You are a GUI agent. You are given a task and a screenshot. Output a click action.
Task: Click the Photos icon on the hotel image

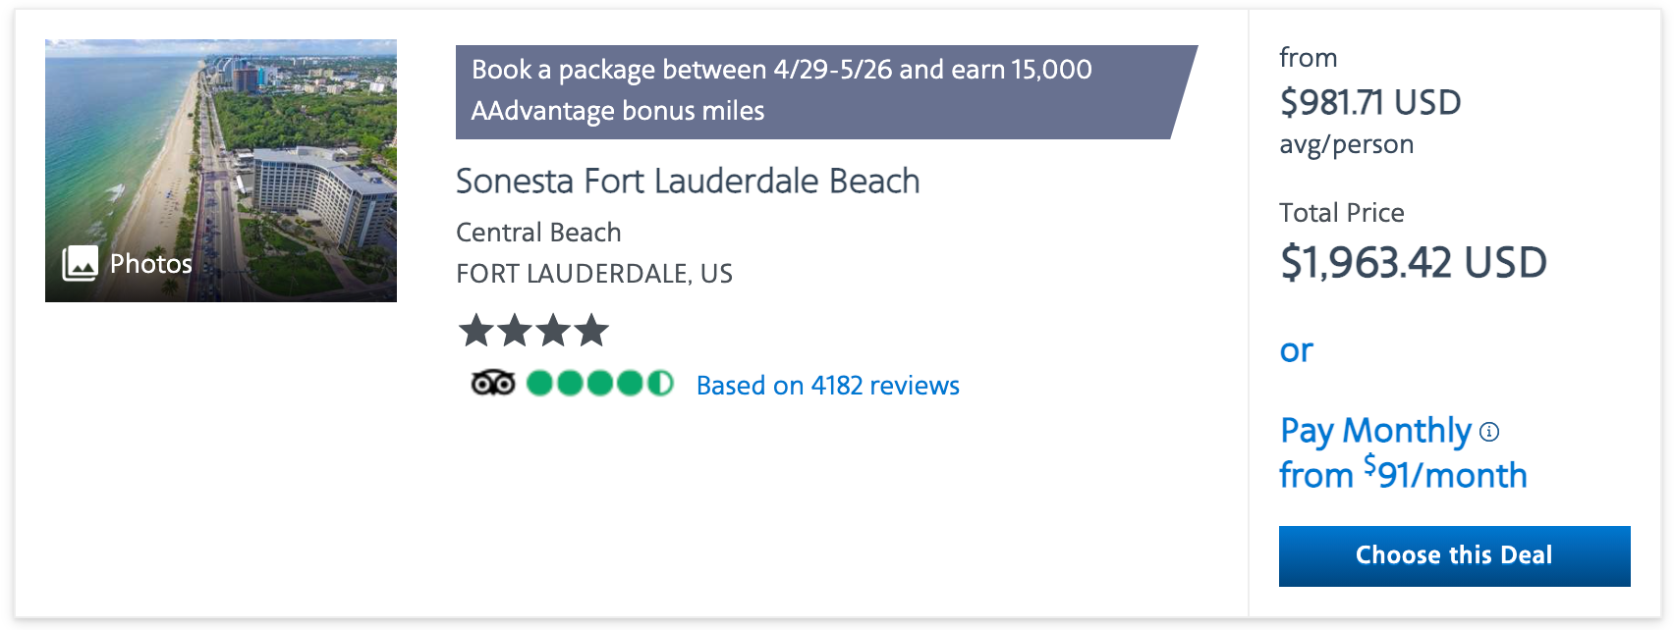81,263
